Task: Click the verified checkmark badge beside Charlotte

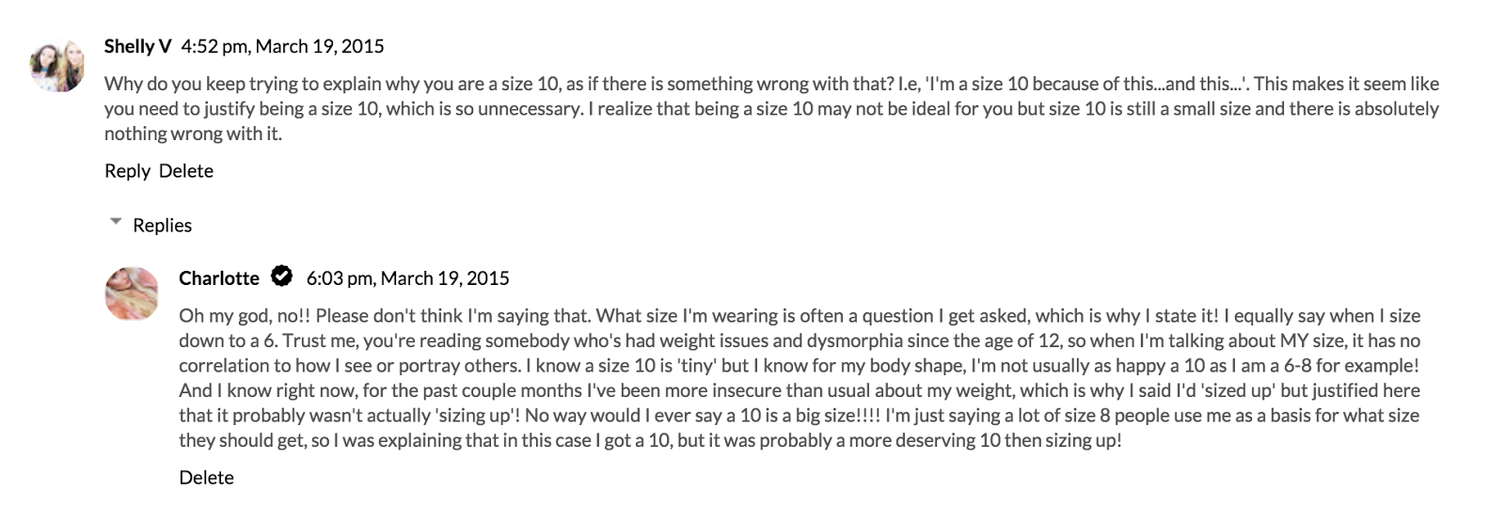Action: tap(281, 277)
